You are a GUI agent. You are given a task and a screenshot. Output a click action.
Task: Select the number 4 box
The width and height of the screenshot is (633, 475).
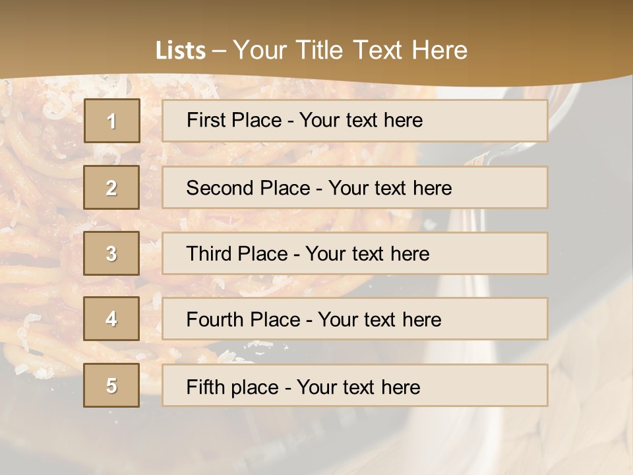[x=111, y=319]
